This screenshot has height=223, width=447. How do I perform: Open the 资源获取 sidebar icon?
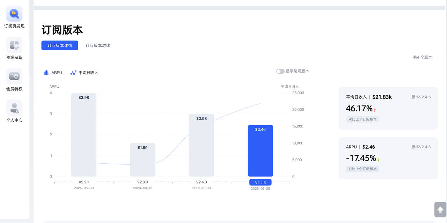(14, 45)
